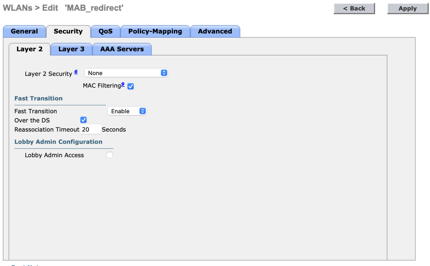Open footnote 9 link beside MAC Filtering

coord(123,84)
